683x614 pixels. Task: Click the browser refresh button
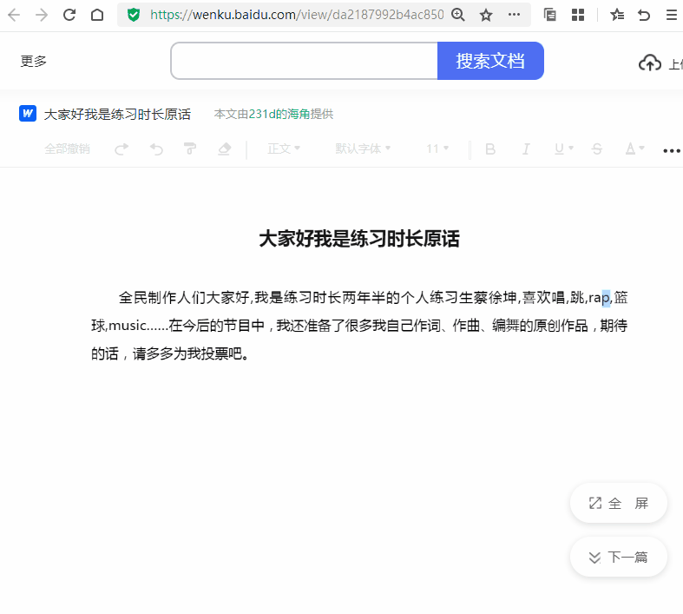[69, 15]
